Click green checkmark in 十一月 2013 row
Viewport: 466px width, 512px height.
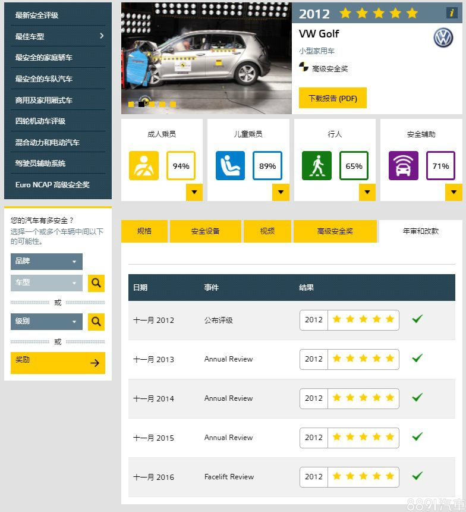coord(417,358)
